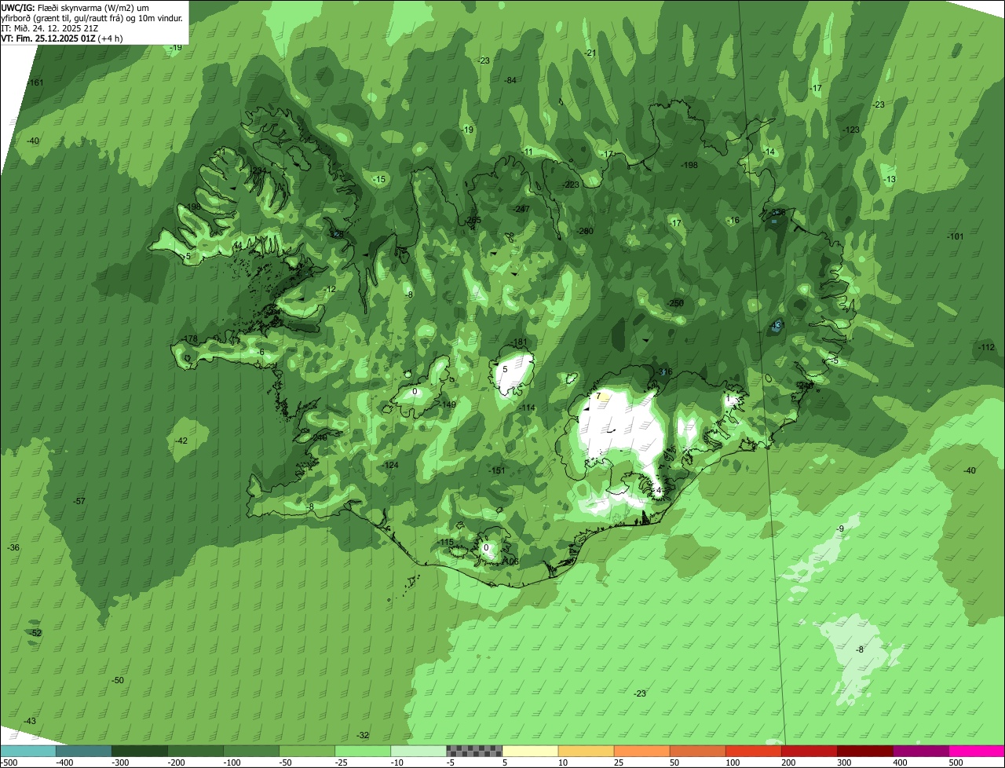Click the -149 value on the map
This screenshot has width=1005, height=768.
point(448,404)
